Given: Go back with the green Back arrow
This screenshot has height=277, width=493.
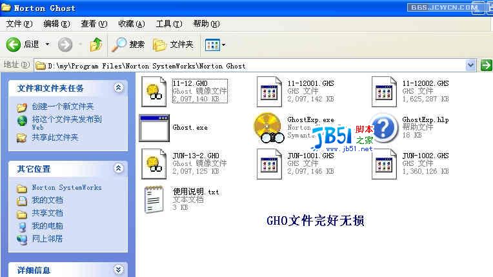Looking at the screenshot, I should pyautogui.click(x=14, y=45).
